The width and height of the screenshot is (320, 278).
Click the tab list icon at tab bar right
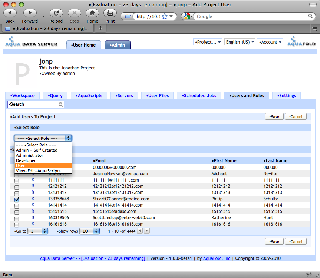315,28
